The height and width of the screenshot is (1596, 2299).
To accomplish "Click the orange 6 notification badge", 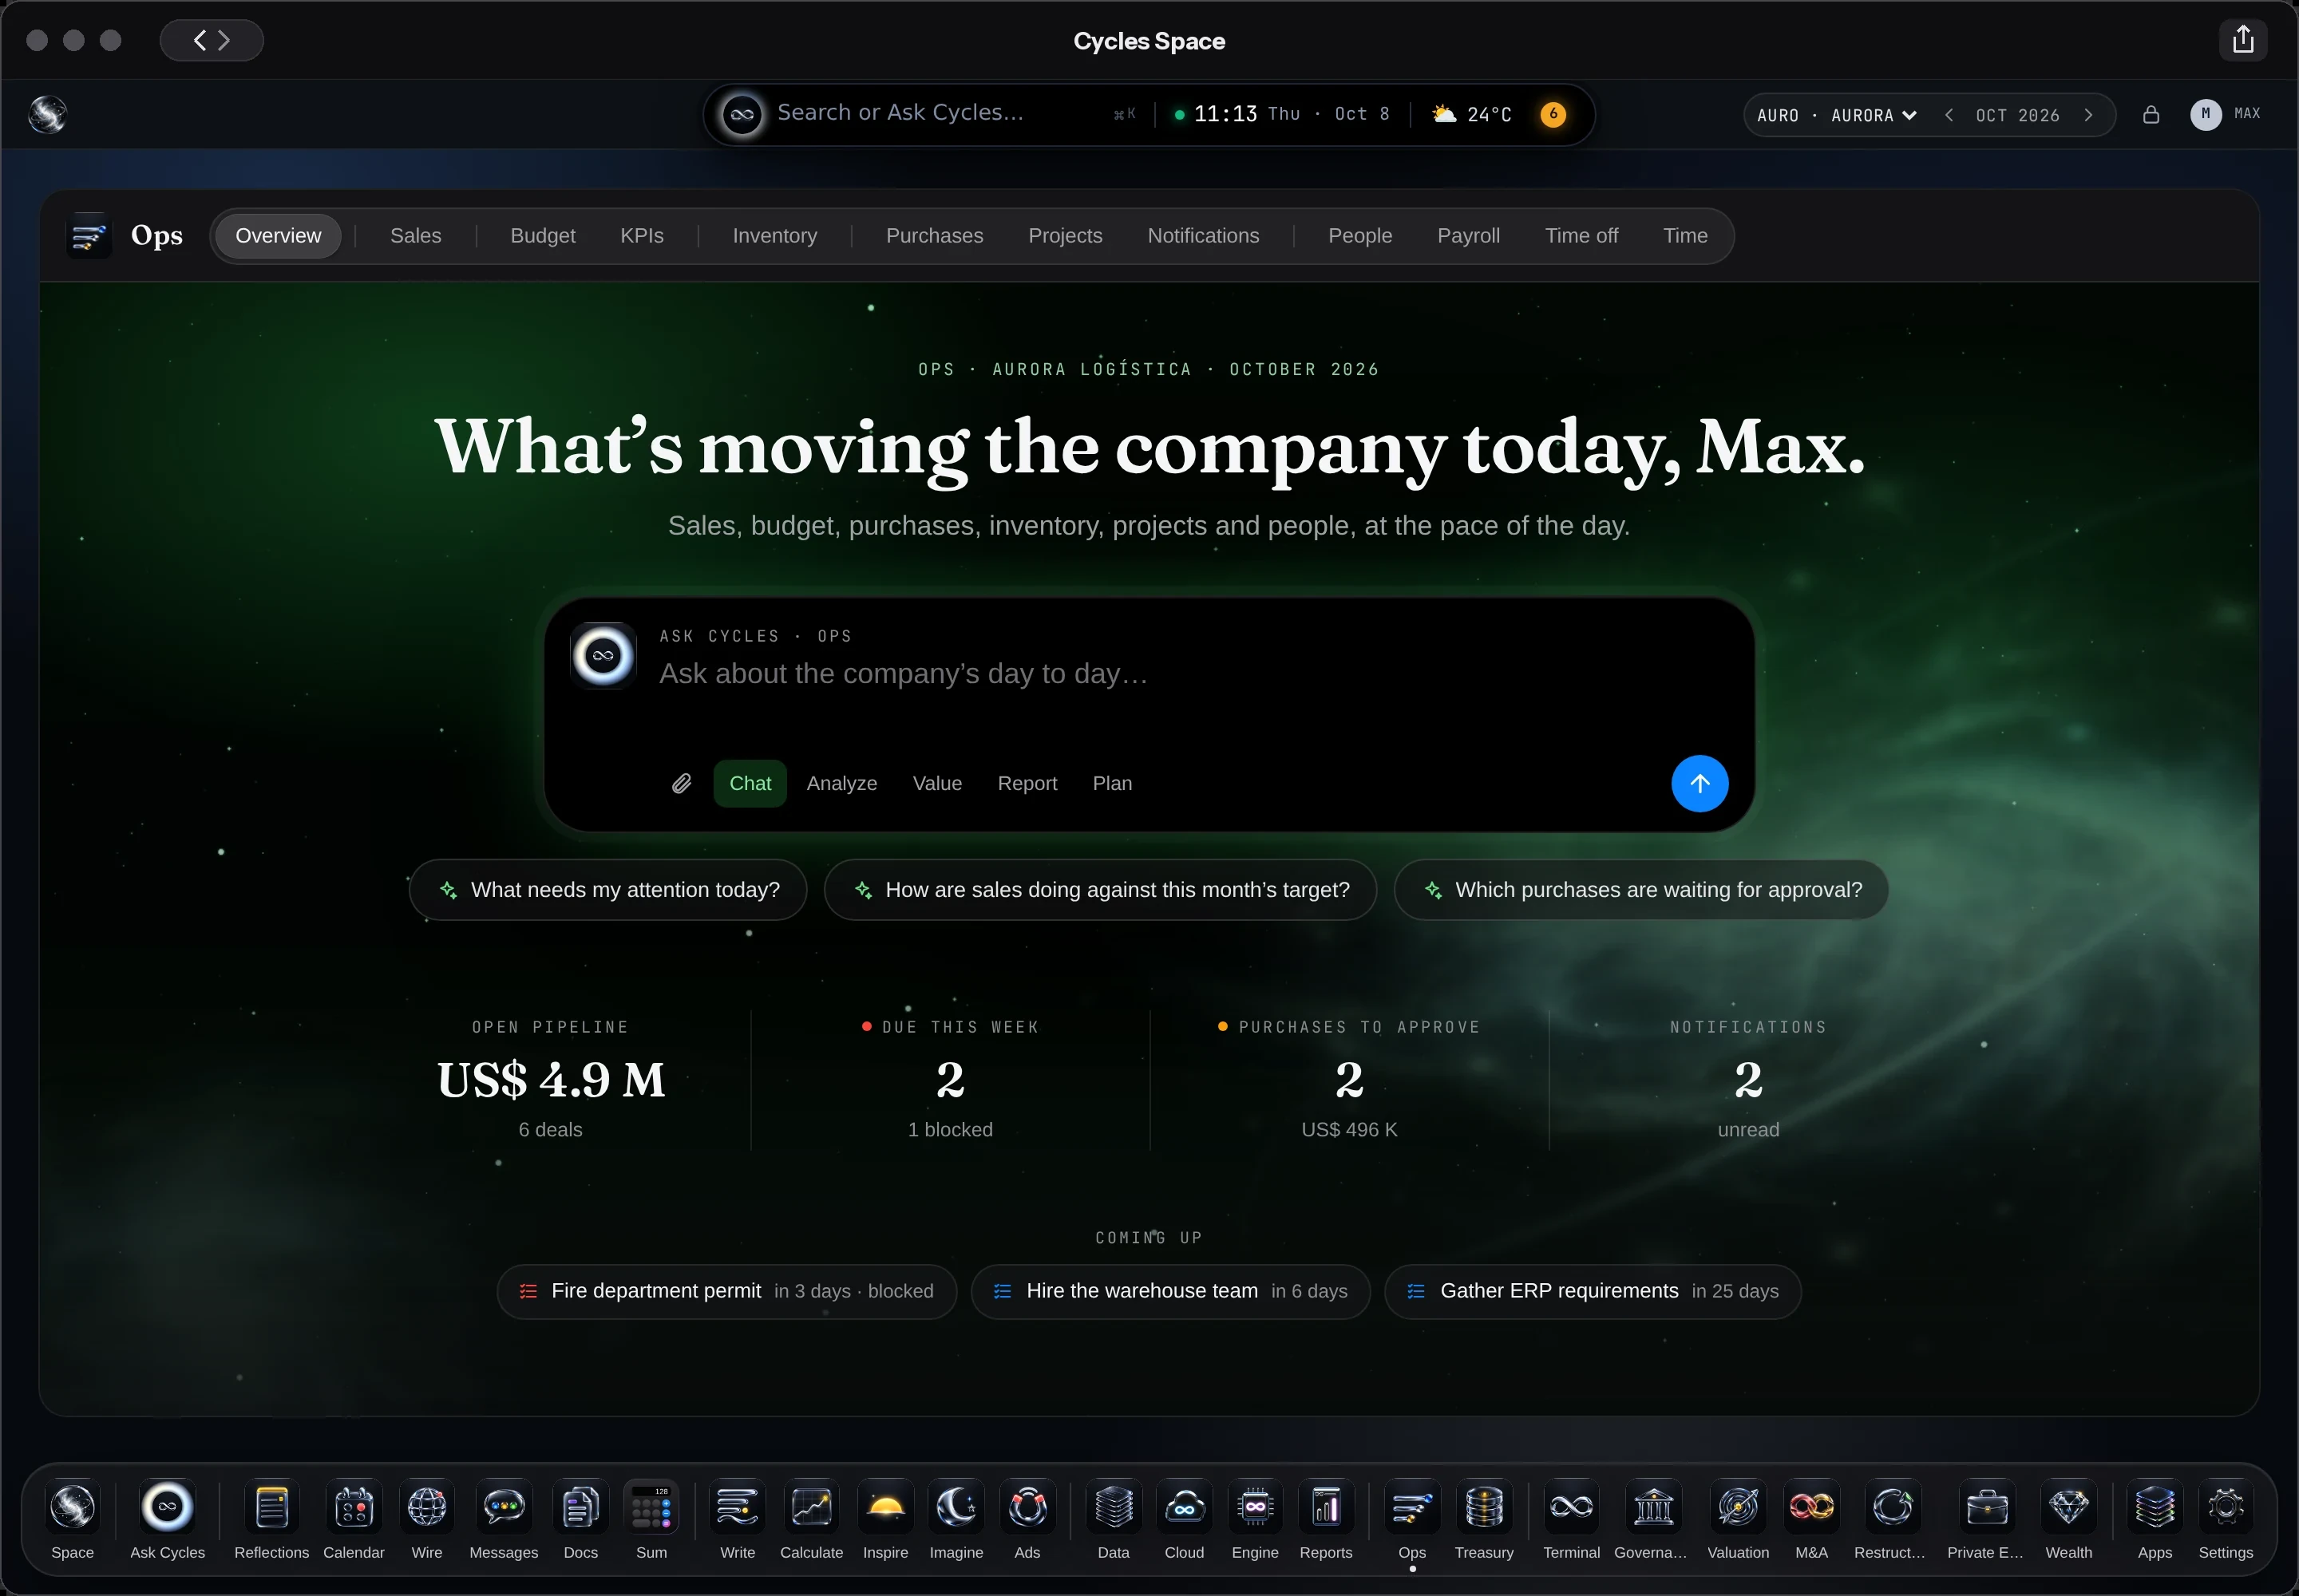I will (1553, 114).
